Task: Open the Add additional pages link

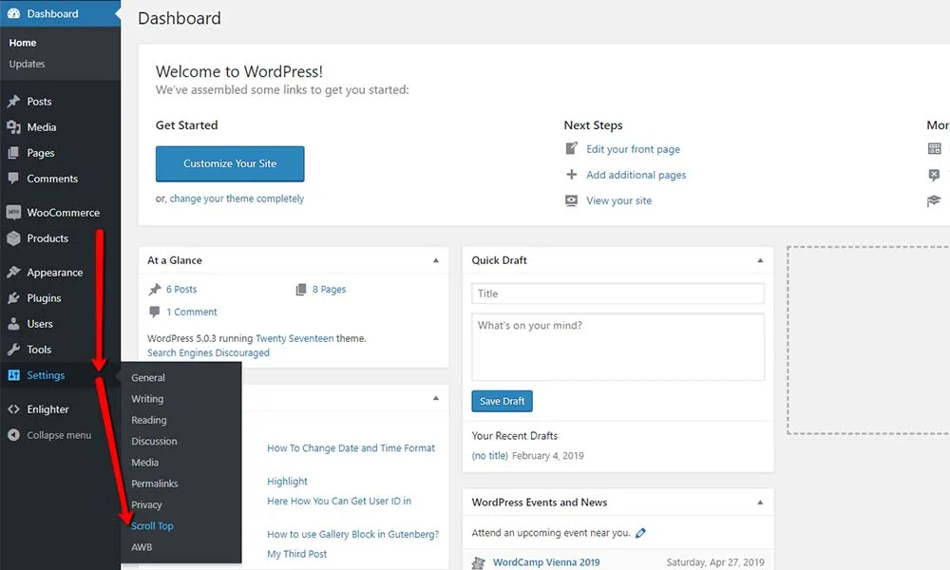Action: coord(636,175)
